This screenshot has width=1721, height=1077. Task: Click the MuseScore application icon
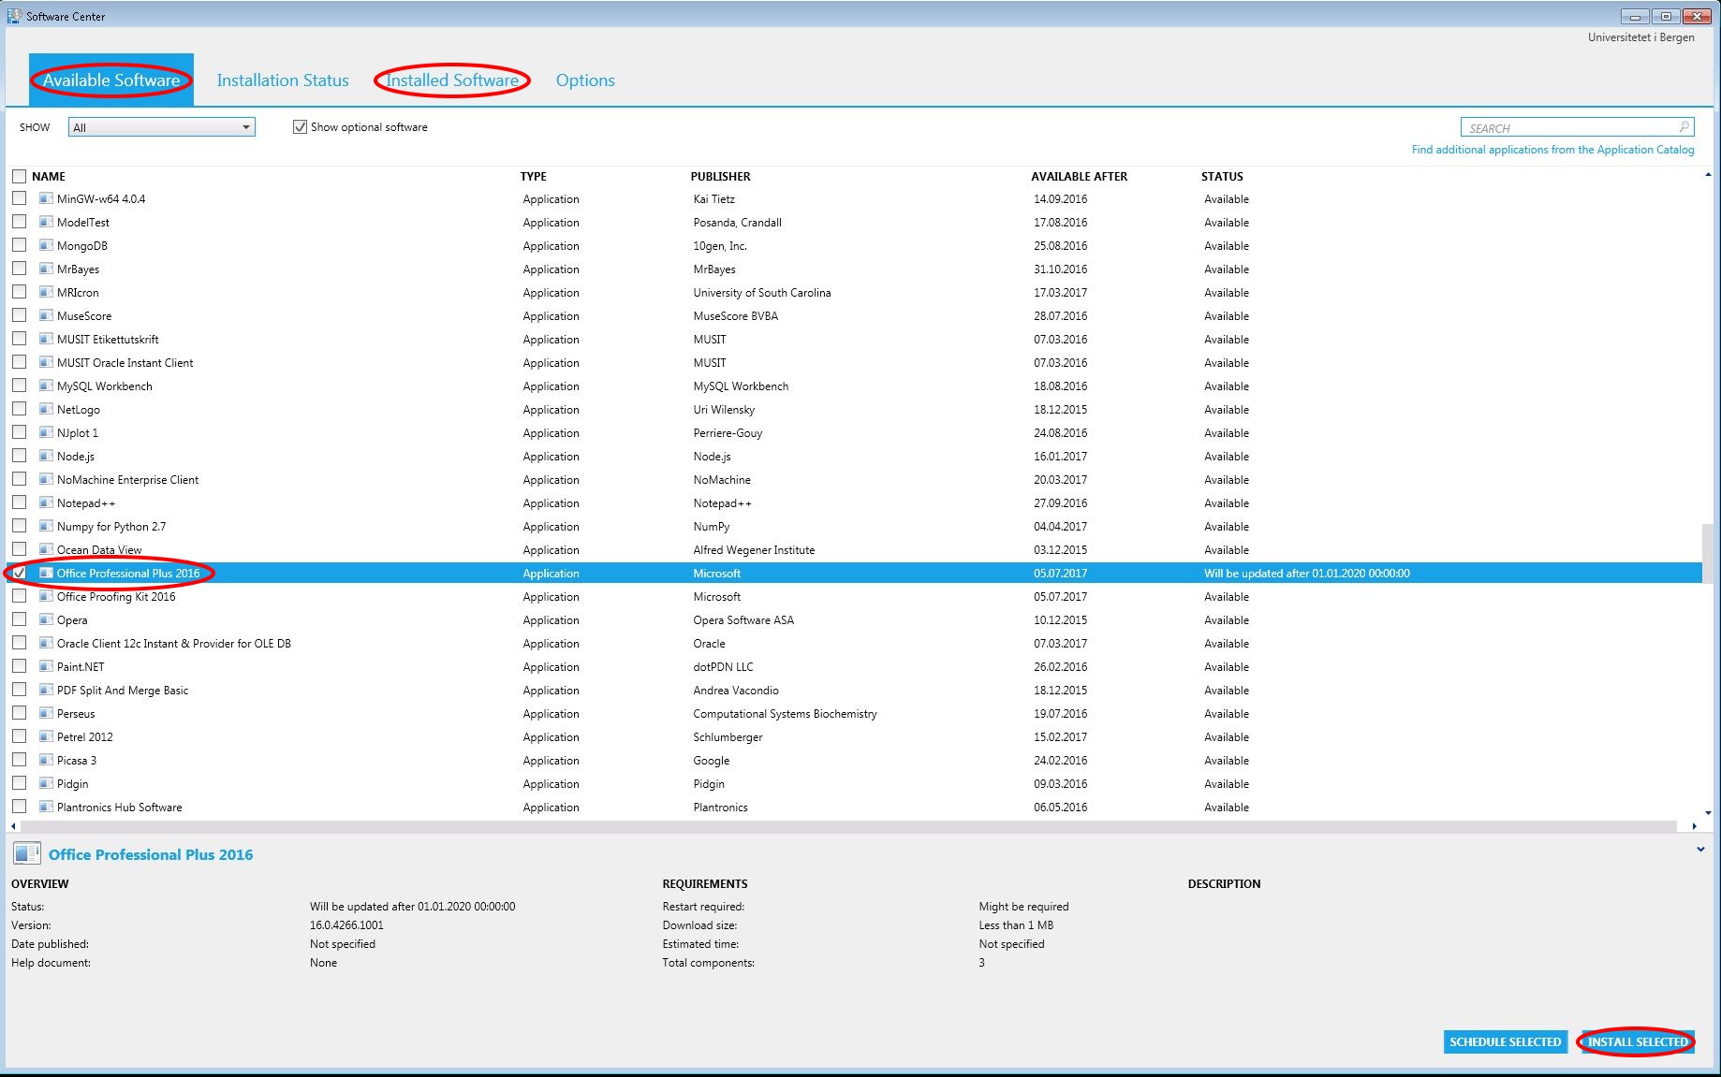click(x=45, y=316)
